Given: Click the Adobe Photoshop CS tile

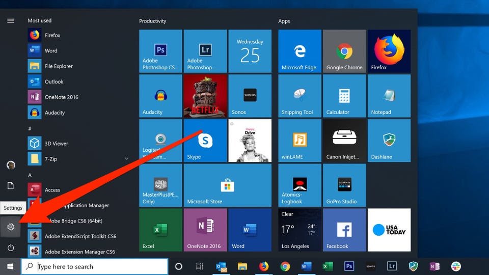Looking at the screenshot, I should [160, 51].
